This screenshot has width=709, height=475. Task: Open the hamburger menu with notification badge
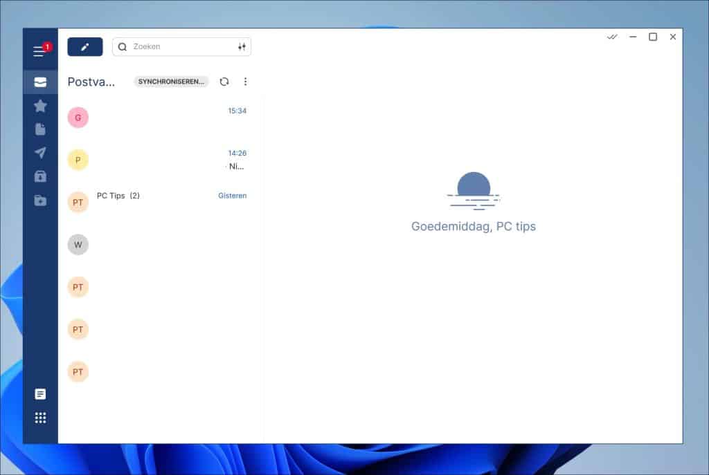40,51
